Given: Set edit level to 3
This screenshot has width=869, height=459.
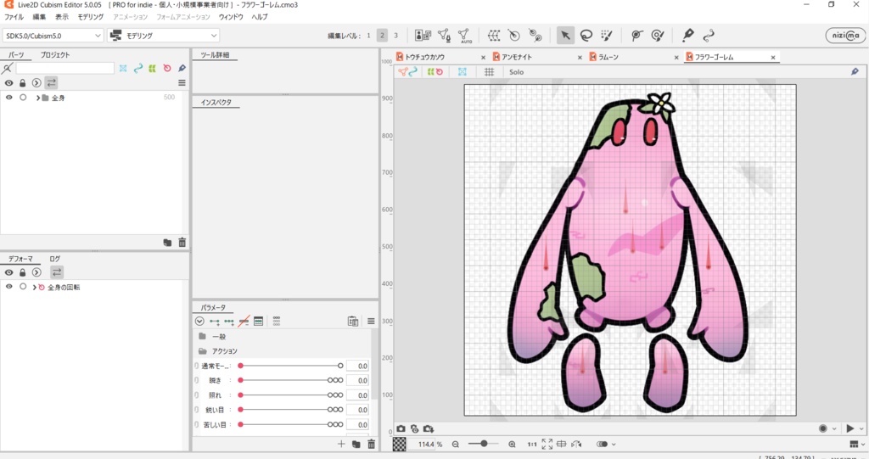Looking at the screenshot, I should tap(395, 36).
